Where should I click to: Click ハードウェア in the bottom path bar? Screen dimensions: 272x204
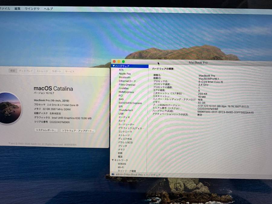[x=153, y=175]
